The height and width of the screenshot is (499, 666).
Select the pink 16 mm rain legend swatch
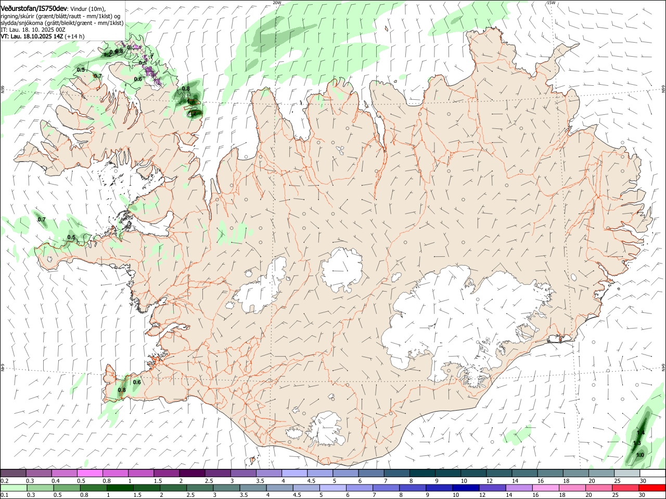coord(546,488)
